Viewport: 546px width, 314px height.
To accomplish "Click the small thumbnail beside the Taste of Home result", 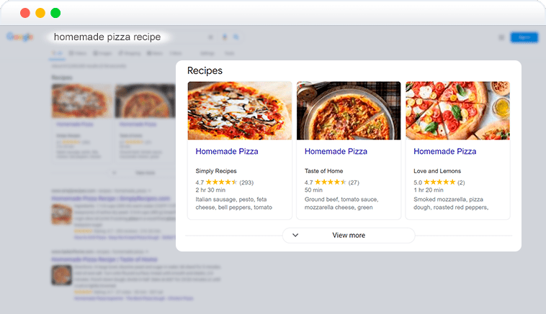I will tap(62, 274).
